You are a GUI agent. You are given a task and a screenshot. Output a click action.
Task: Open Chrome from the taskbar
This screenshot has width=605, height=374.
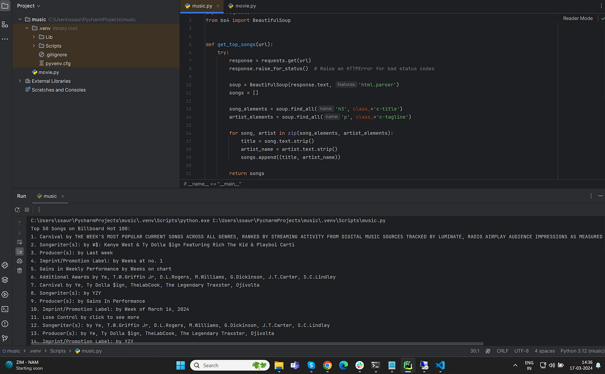[327, 365]
